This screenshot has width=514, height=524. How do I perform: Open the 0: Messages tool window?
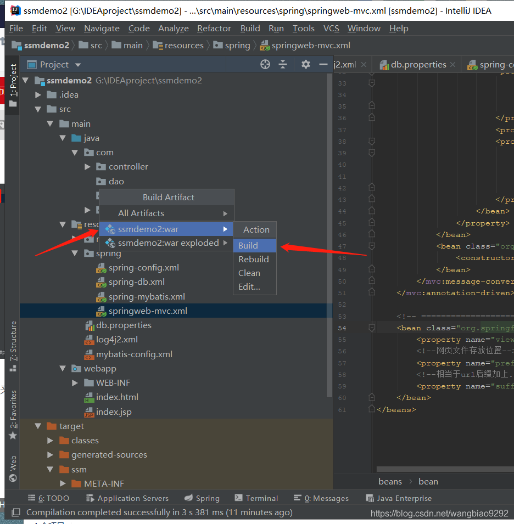click(x=321, y=498)
